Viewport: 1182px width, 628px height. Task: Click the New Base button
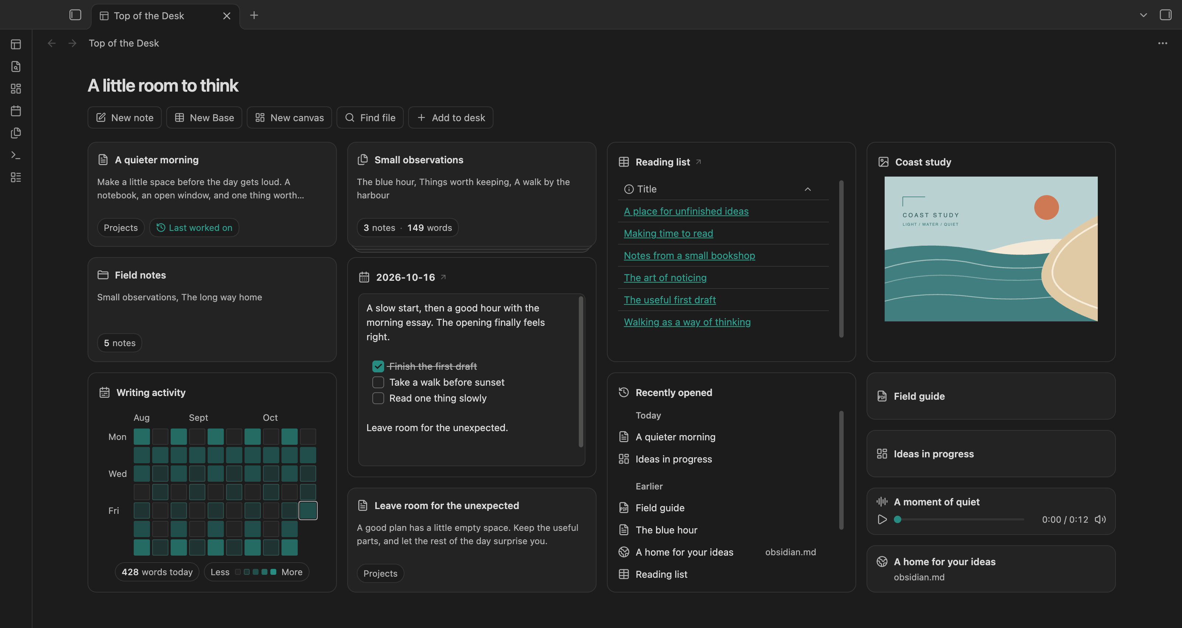204,117
